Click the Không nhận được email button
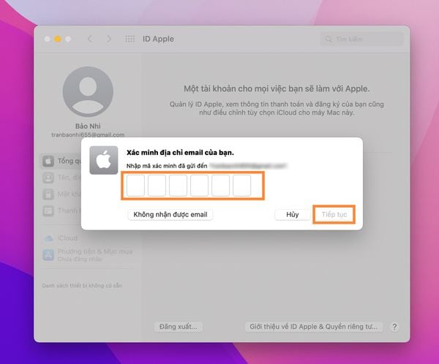 (170, 215)
